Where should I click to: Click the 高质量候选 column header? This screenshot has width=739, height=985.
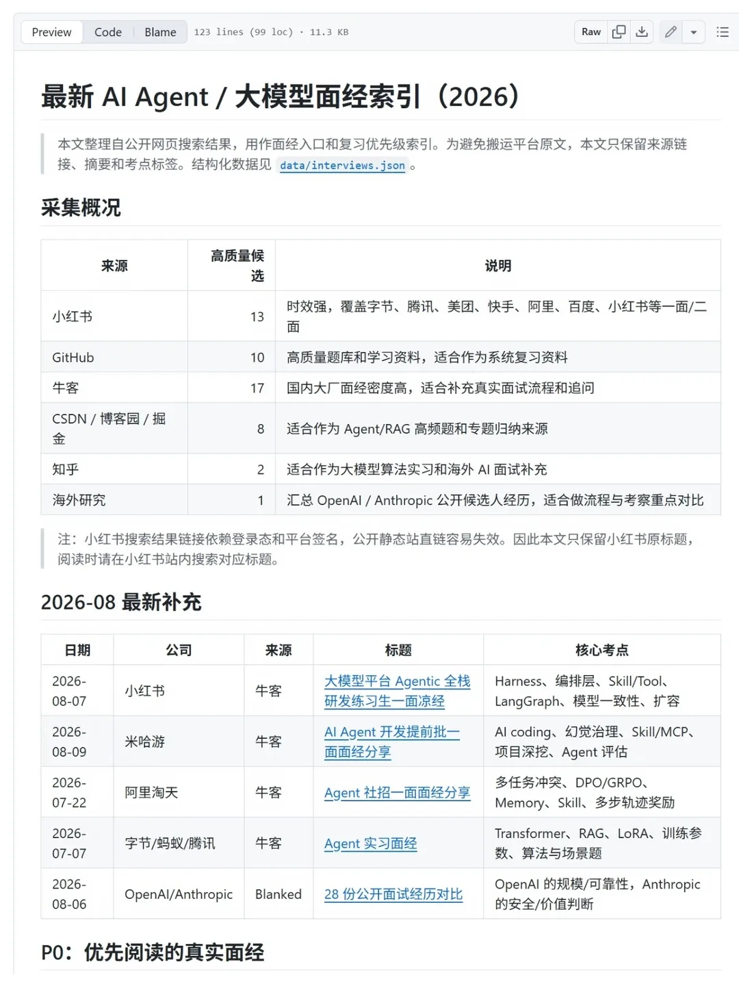pos(232,265)
